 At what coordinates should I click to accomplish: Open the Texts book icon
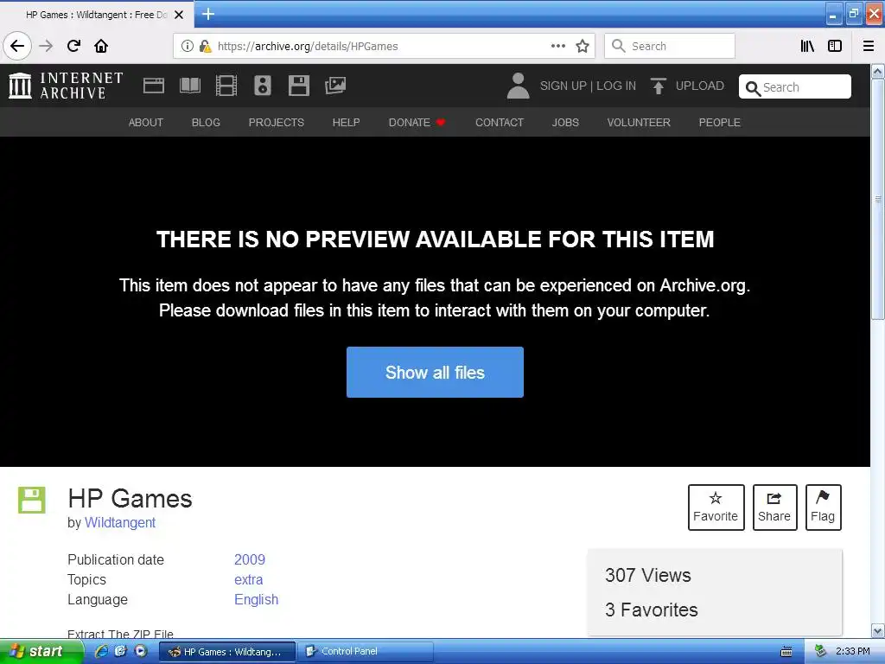(189, 86)
